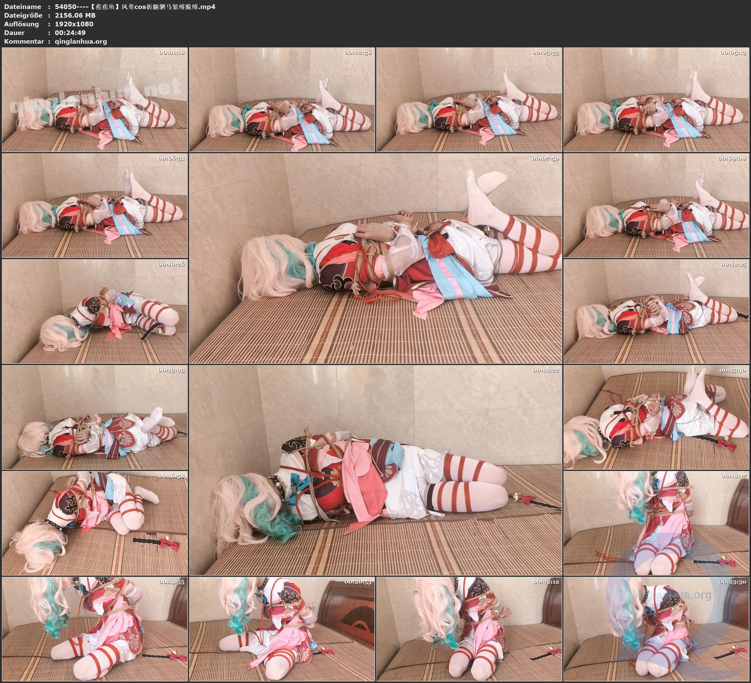View the last frame at 00:23:30
This screenshot has width=751, height=683.
click(x=656, y=629)
